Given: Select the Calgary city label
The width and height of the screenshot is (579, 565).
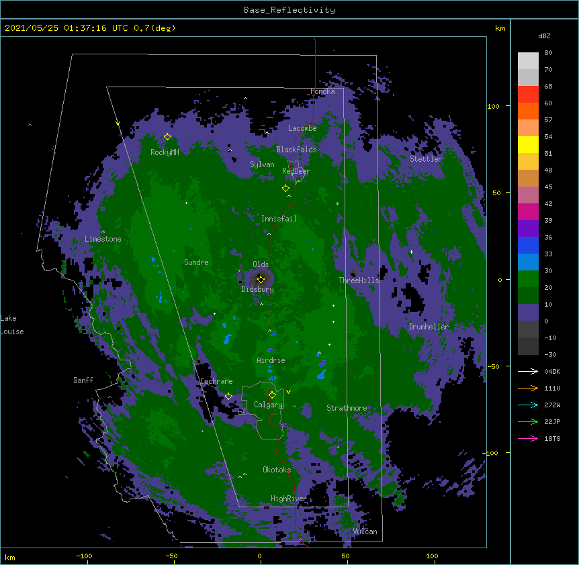Looking at the screenshot, I should pos(269,405).
